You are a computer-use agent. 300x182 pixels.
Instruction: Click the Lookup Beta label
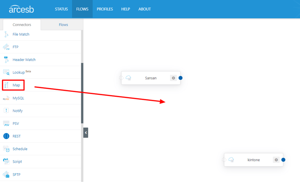click(22, 72)
